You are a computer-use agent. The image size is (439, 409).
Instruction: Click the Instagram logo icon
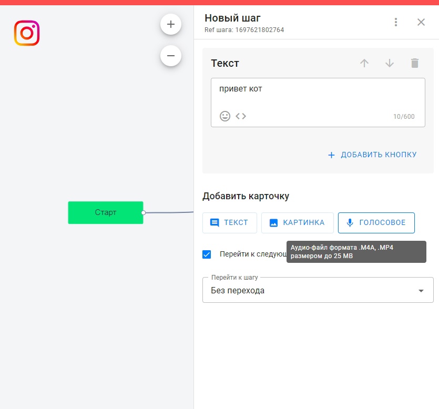27,33
